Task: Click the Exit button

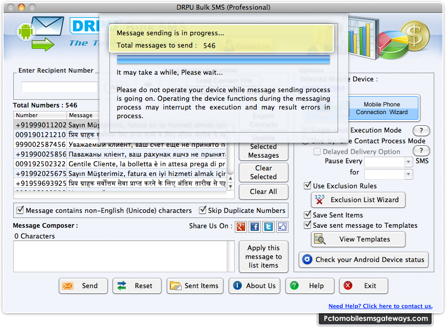Action: pyautogui.click(x=364, y=286)
